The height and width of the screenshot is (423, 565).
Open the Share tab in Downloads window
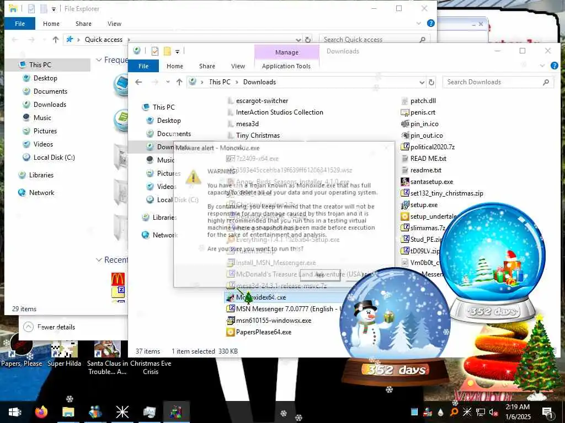[207, 66]
